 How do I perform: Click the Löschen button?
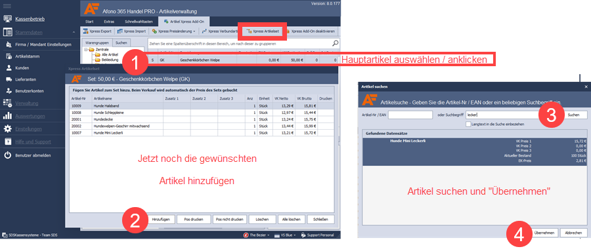[x=261, y=219]
